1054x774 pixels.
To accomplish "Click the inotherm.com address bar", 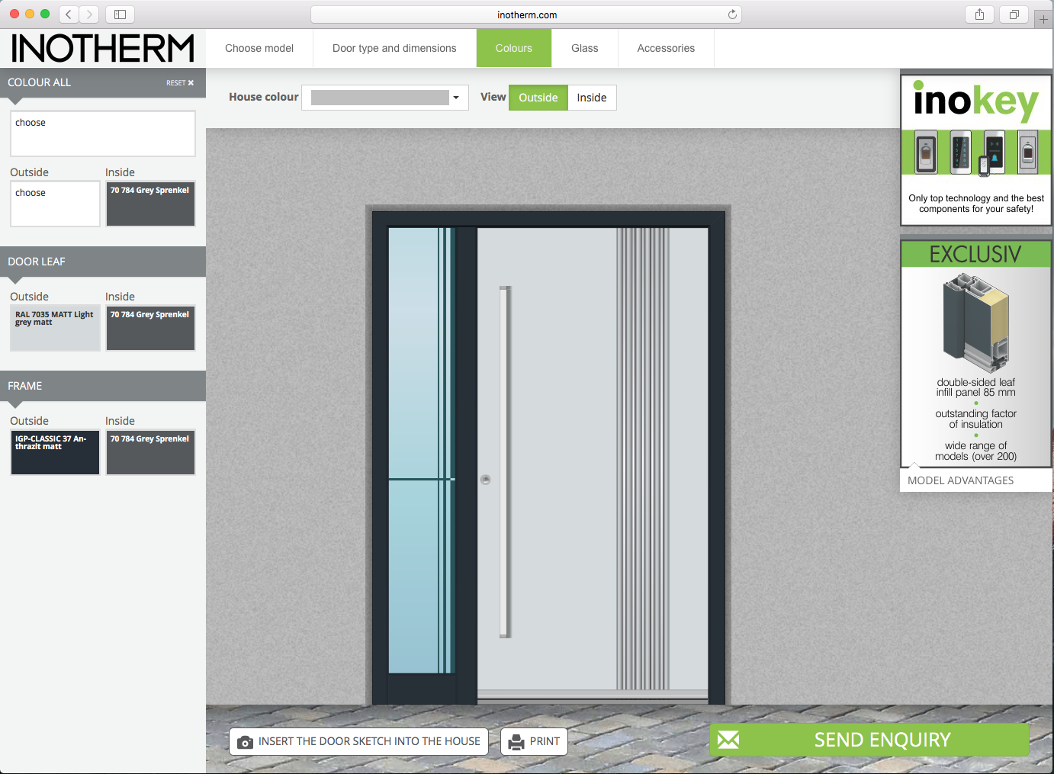I will (526, 14).
